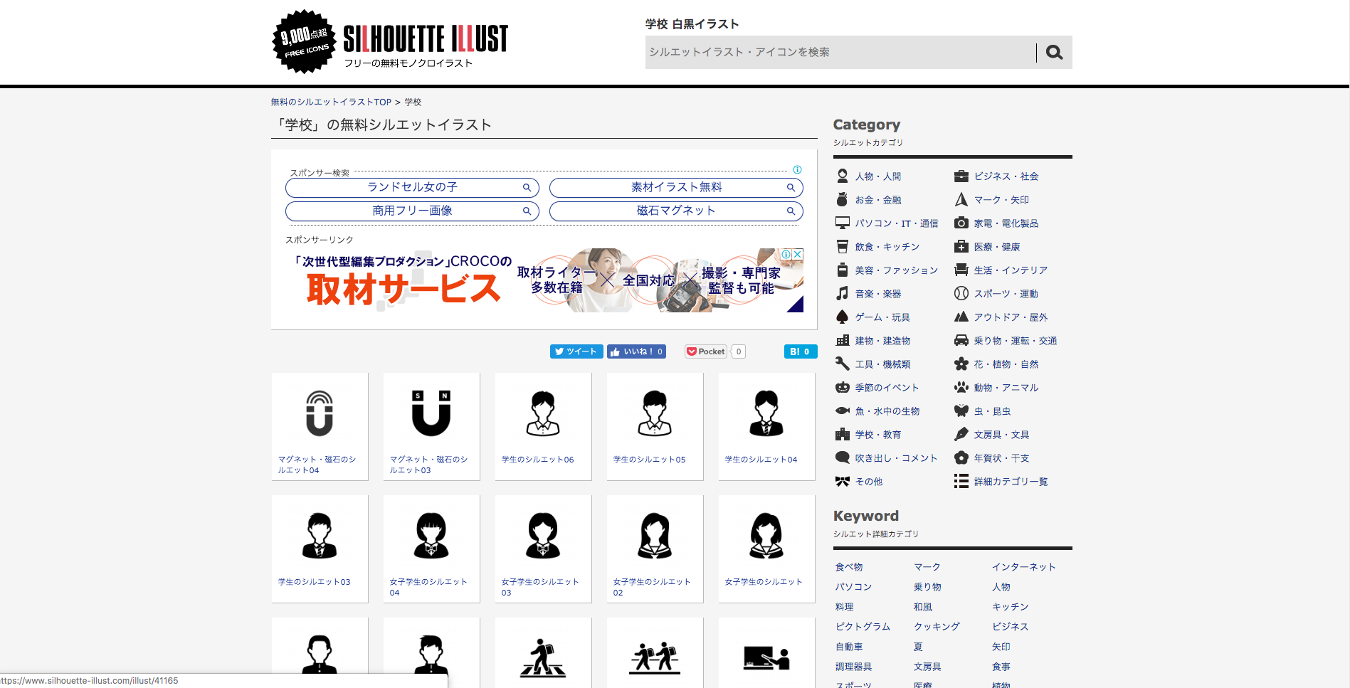Screen dimensions: 1350x688
Task: Open keyword link 食べ物
Action: 849,567
